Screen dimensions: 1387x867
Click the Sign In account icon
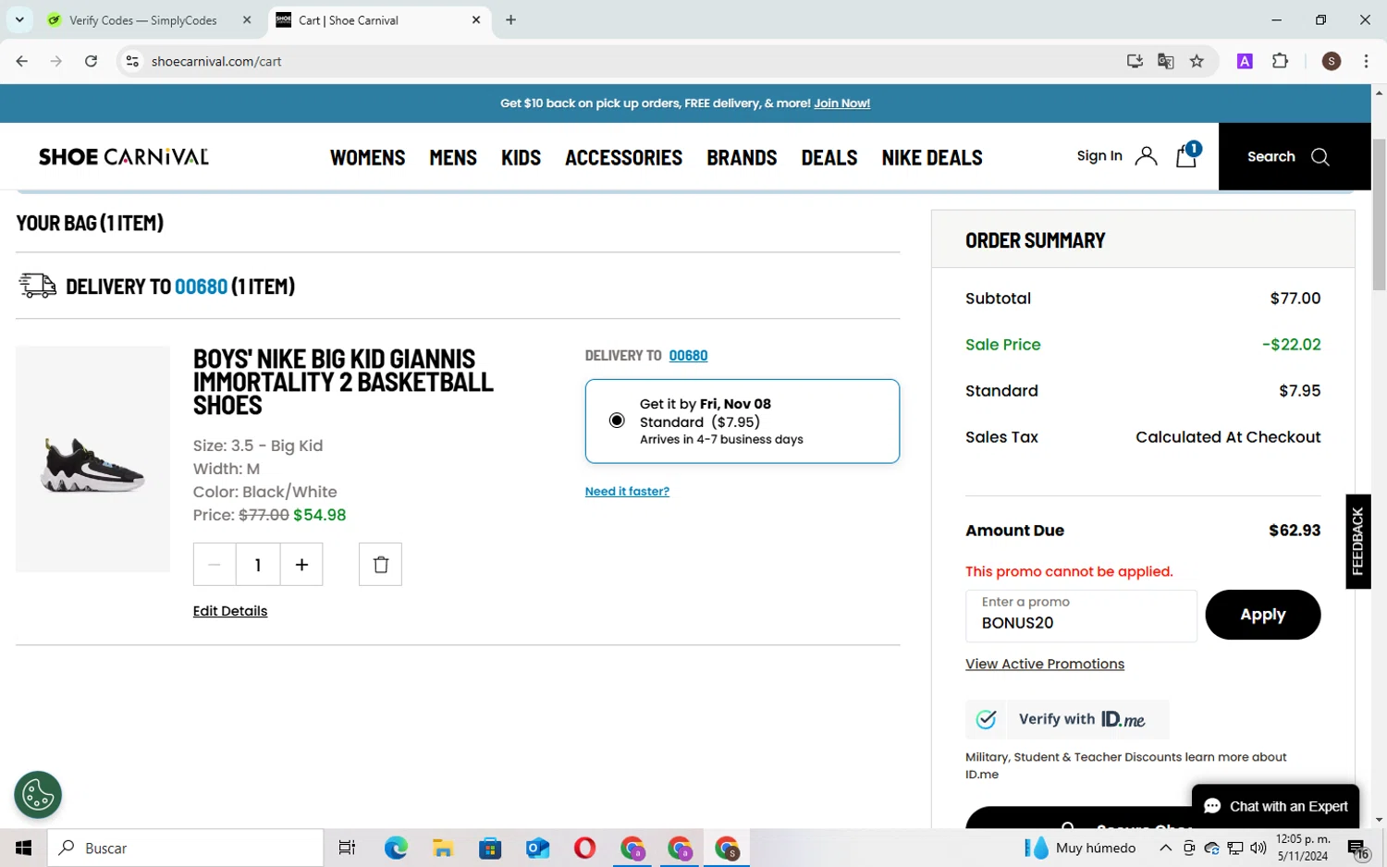[x=1146, y=155]
